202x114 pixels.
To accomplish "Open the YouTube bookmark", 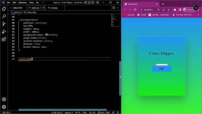I will coord(129,15).
